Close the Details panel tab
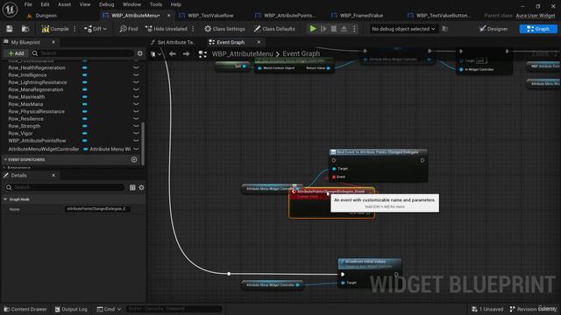The width and height of the screenshot is (561, 315). pyautogui.click(x=53, y=175)
